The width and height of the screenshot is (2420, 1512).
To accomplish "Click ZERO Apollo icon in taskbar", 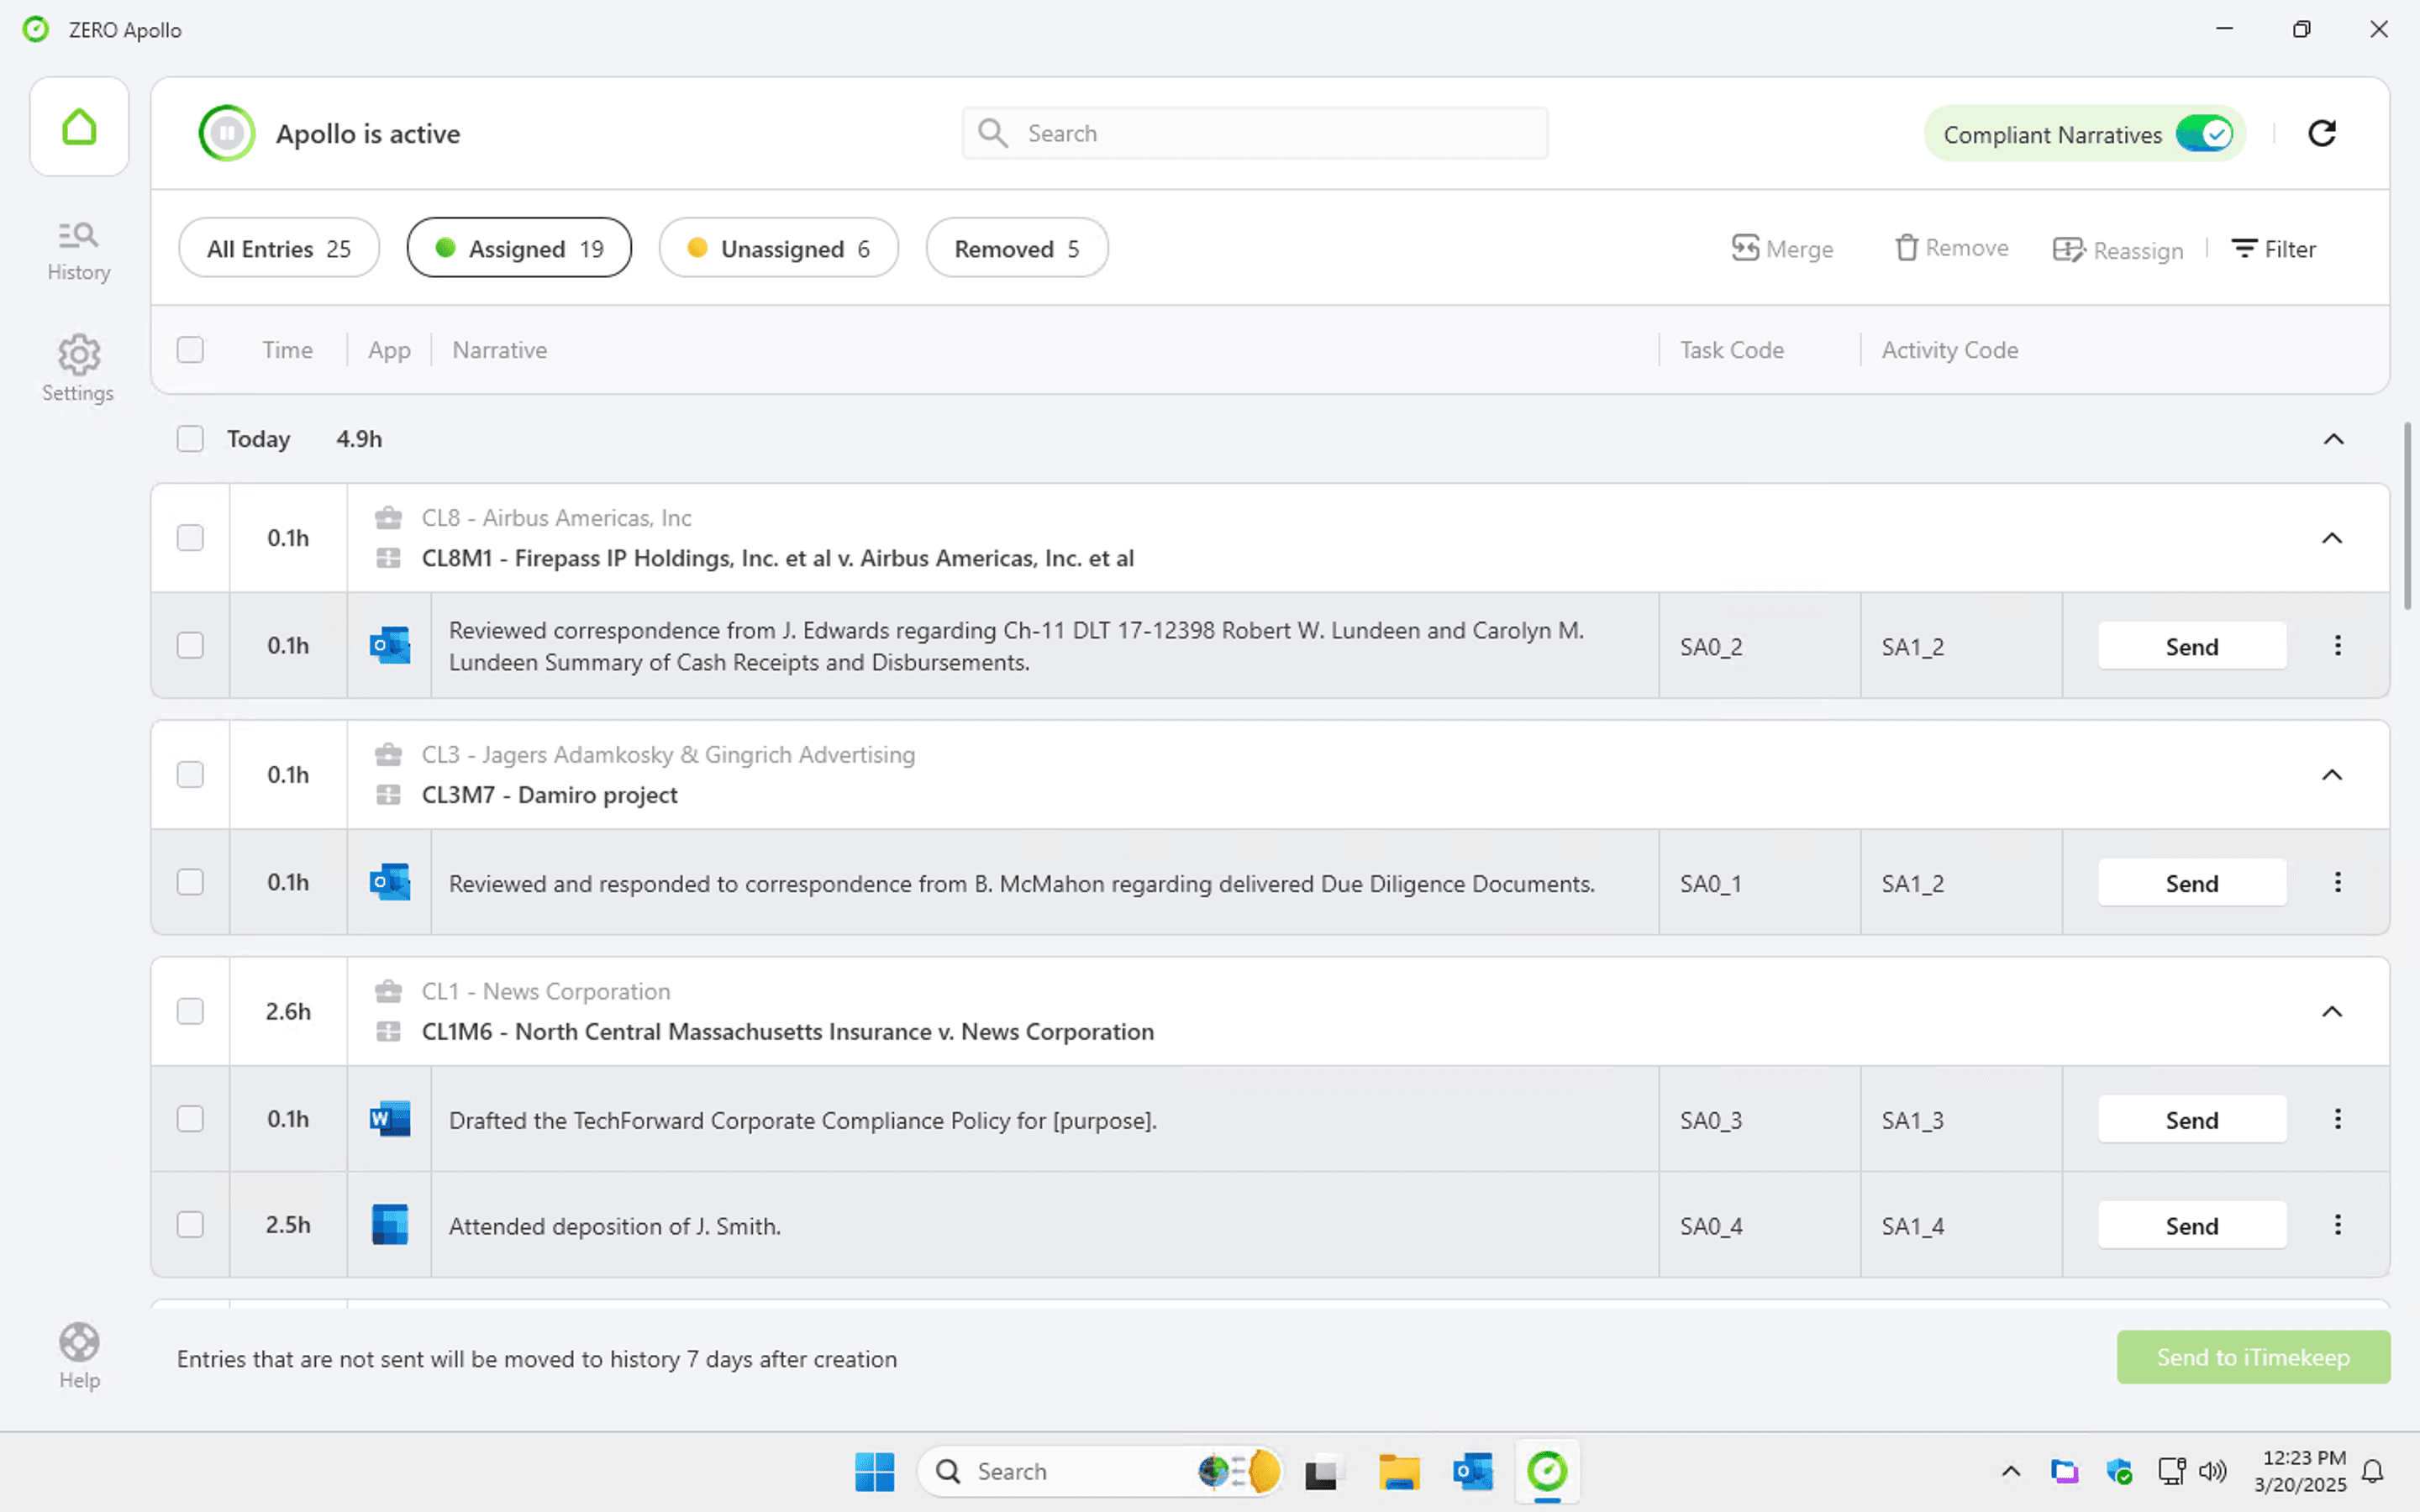I will [1547, 1472].
